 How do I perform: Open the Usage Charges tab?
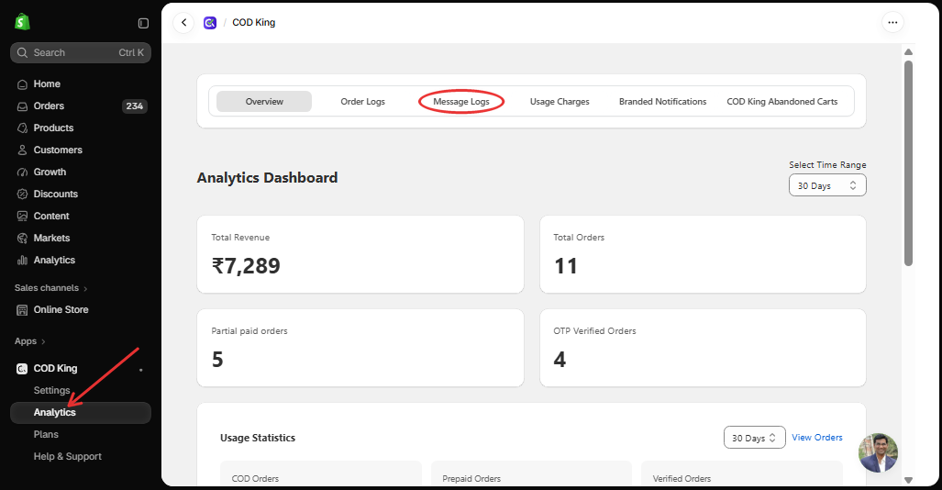(560, 102)
